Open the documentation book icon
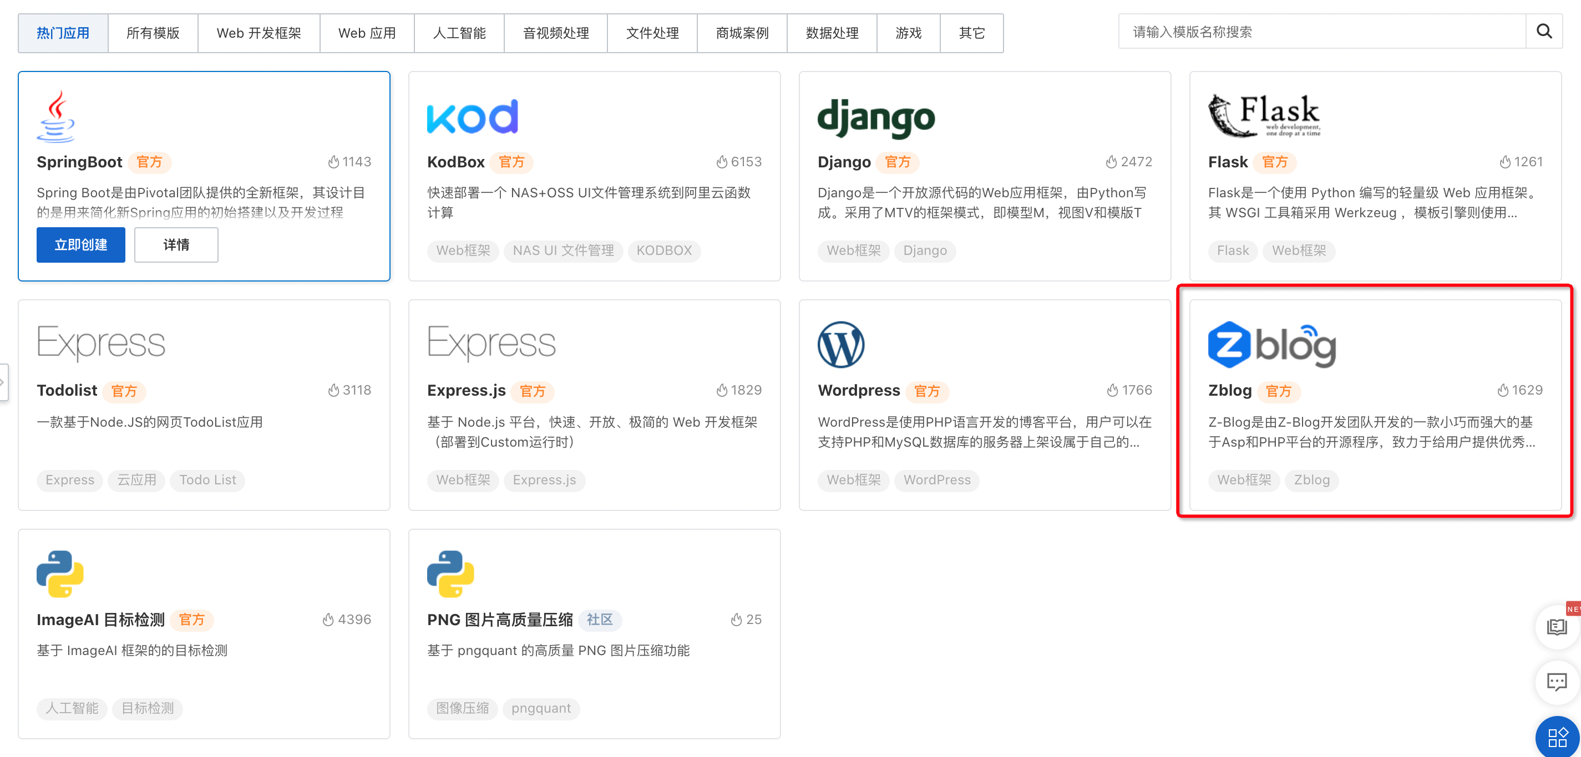The width and height of the screenshot is (1581, 757). click(1556, 626)
